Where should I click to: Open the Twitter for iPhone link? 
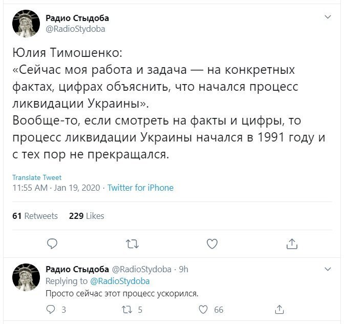[140, 188]
